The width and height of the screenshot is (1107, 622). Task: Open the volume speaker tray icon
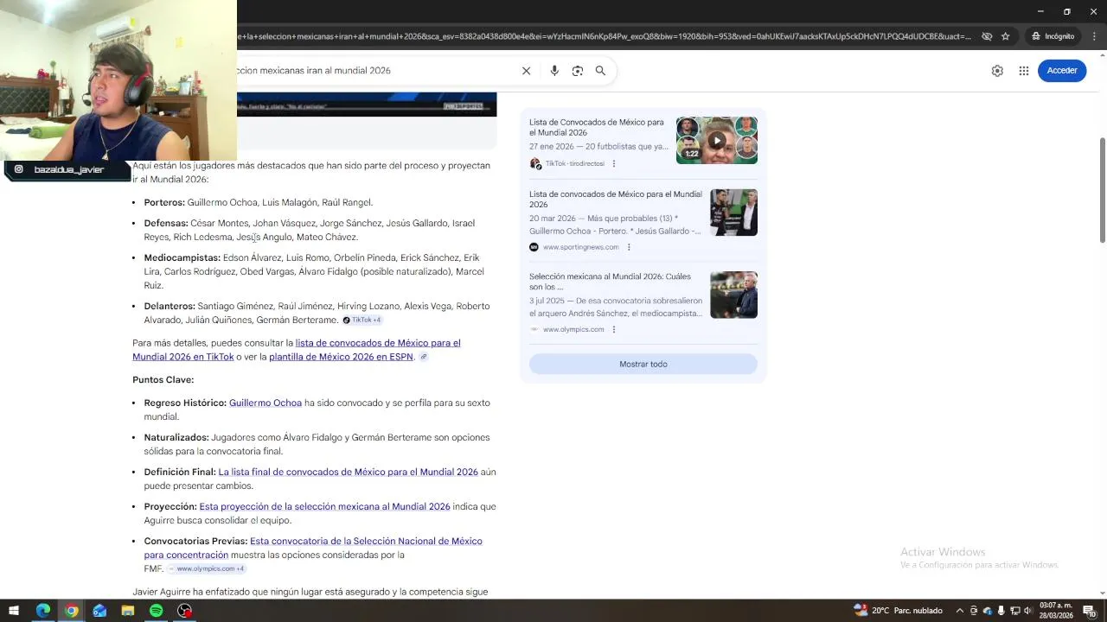[1028, 611]
